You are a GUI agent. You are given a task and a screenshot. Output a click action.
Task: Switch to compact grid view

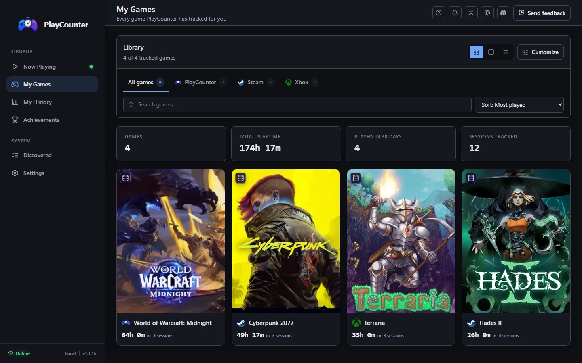pos(491,52)
